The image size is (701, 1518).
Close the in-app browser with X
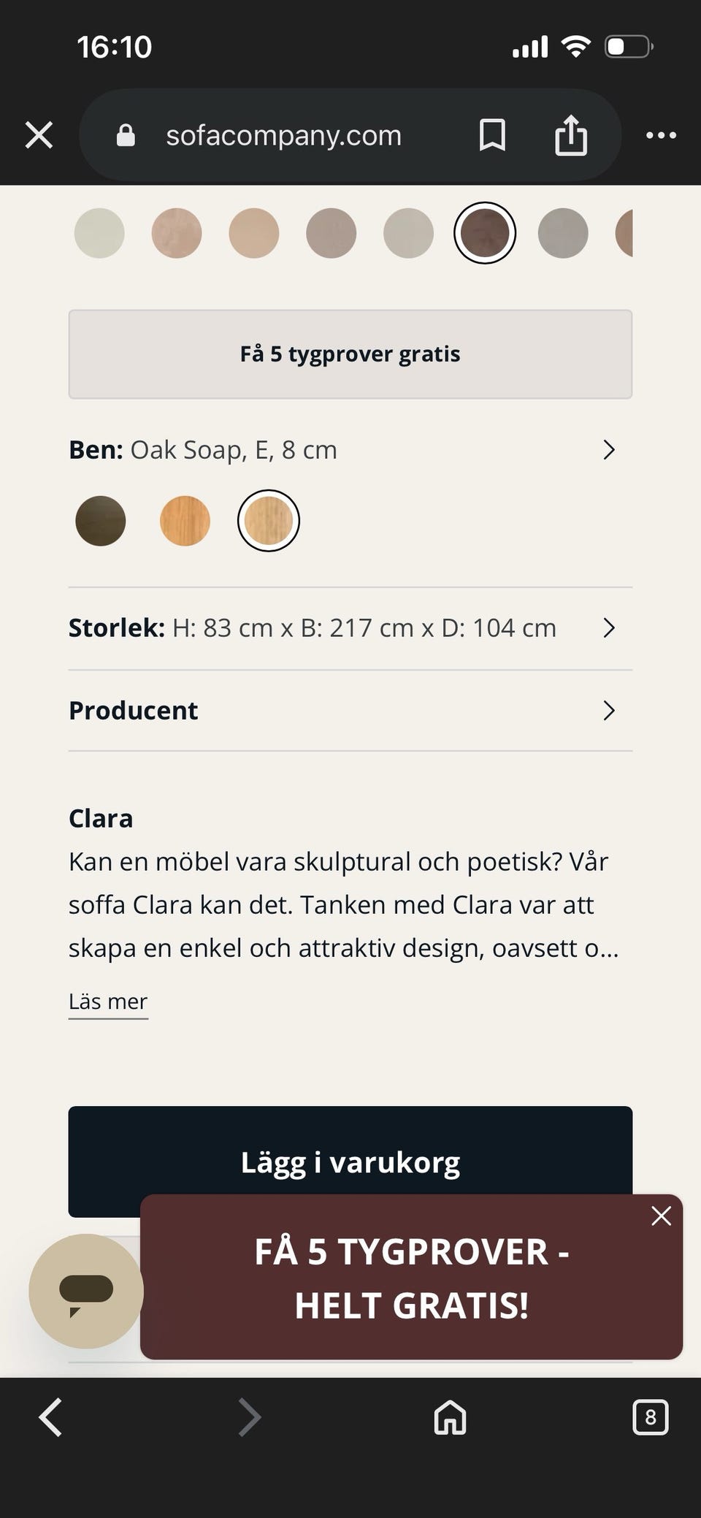click(39, 135)
